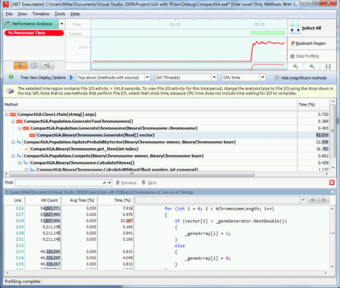Switch to the methods grid view icon
This screenshot has width=340, height=288.
point(34,65)
